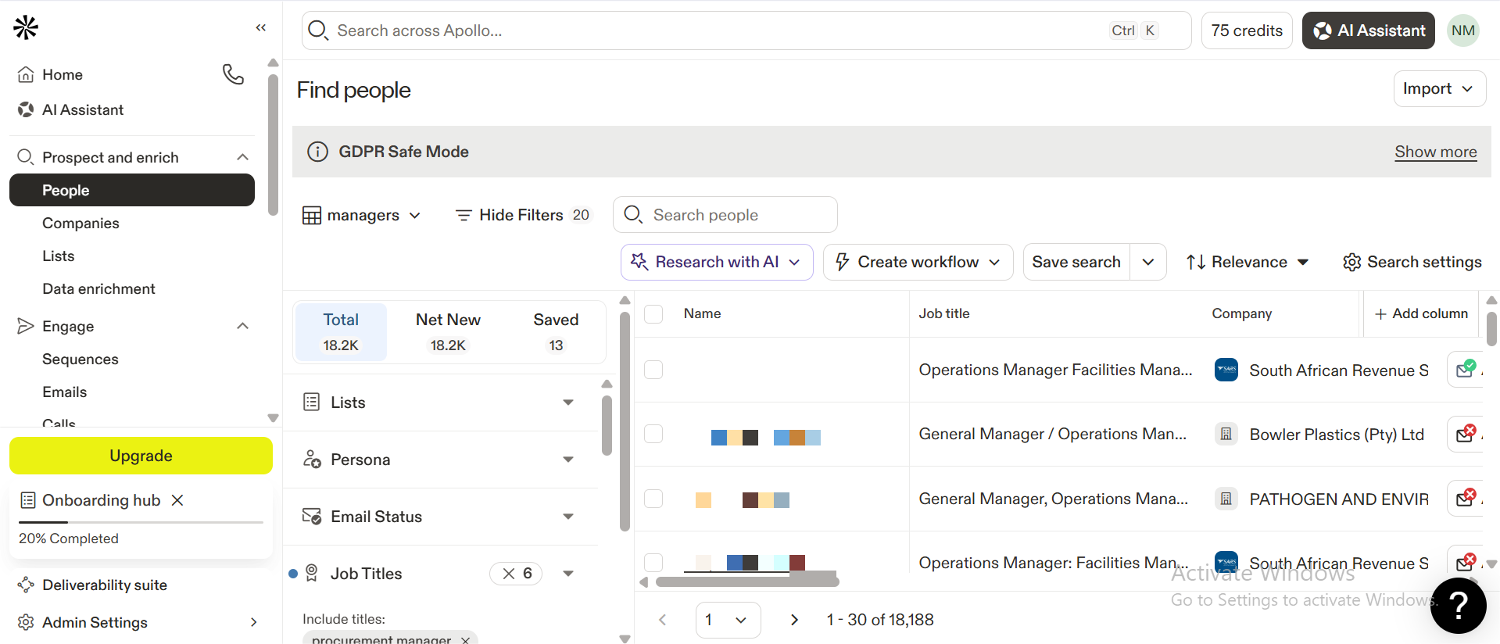Clear the 6 Job Titles filters
The width and height of the screenshot is (1500, 644).
[x=509, y=574]
